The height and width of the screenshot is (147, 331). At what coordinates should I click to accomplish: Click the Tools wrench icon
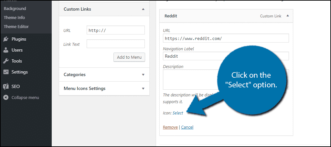click(6, 61)
